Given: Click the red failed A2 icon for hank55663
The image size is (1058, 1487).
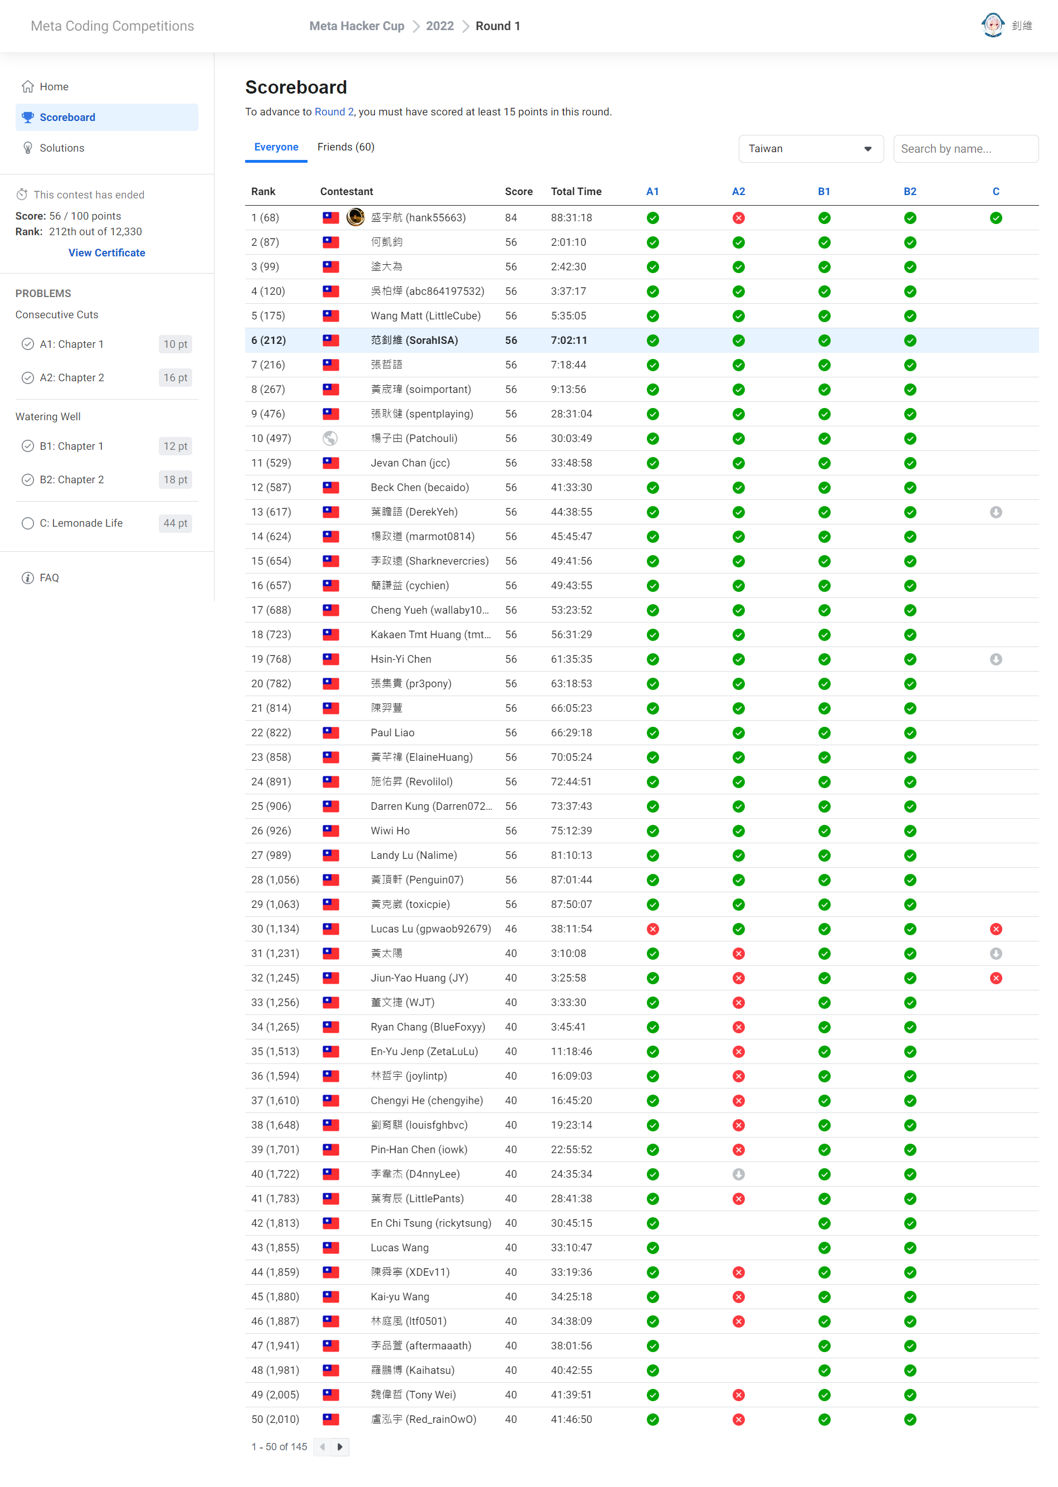Looking at the screenshot, I should 738,217.
